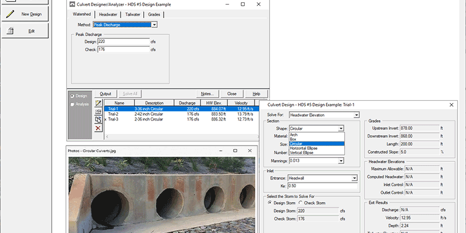Select the Design radio button
Viewport: 466px width, 233px height.
point(72,96)
